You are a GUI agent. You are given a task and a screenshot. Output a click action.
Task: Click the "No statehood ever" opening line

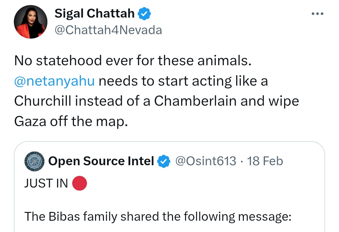[133, 60]
